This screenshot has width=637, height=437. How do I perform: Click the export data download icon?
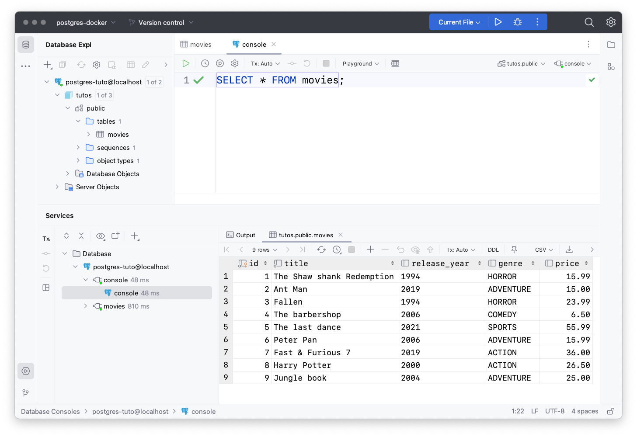(x=569, y=250)
